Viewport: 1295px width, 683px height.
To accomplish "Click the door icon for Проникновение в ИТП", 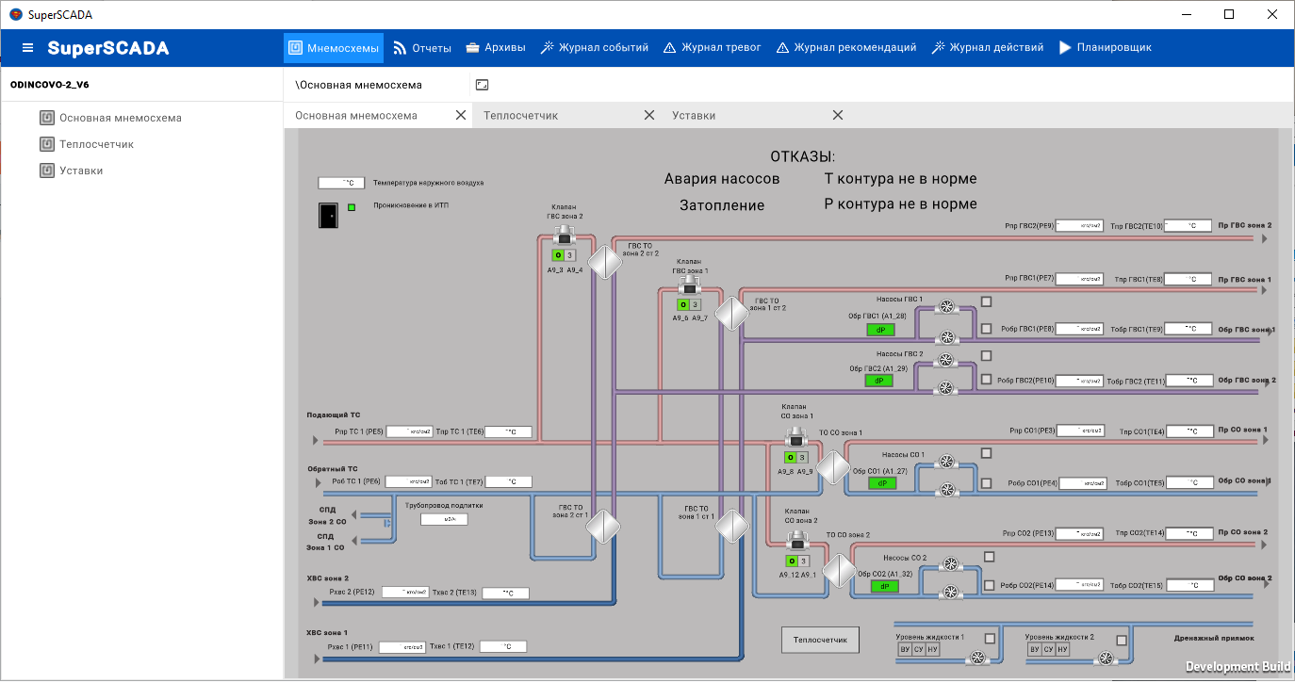I will coord(327,215).
